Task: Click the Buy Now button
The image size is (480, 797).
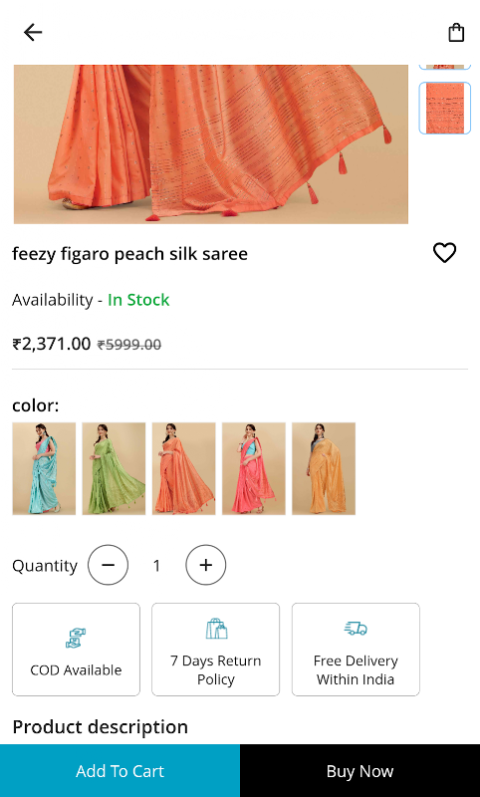Action: 360,771
